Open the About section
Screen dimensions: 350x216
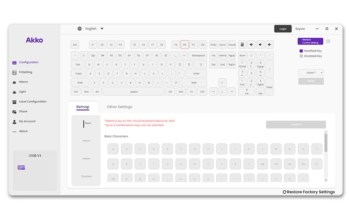click(x=23, y=131)
